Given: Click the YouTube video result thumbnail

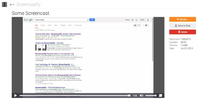Looking at the screenshot, I should click(x=41, y=47).
